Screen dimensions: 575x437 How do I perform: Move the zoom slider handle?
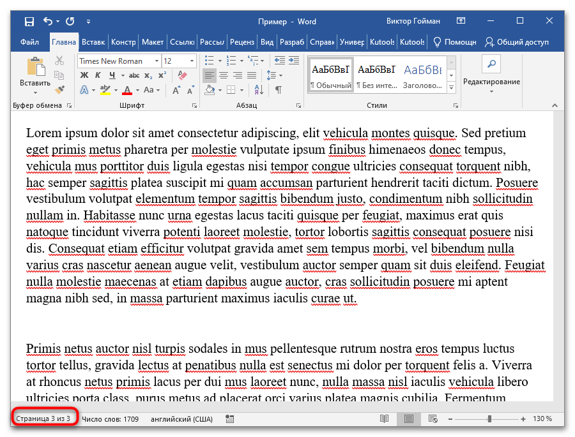pyautogui.click(x=489, y=418)
